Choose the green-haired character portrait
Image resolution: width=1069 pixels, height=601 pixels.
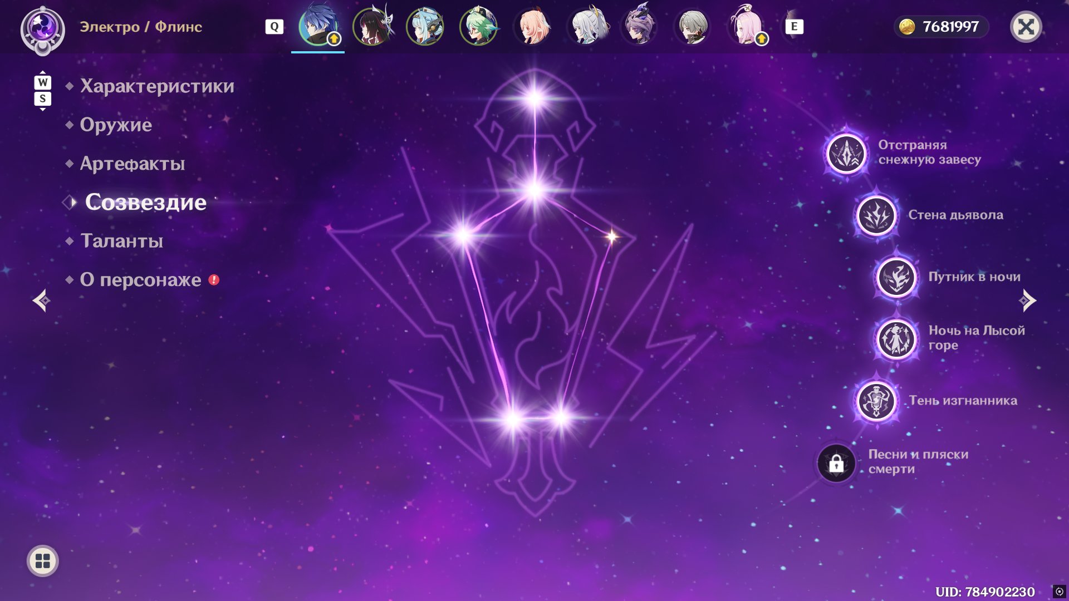[478, 26]
